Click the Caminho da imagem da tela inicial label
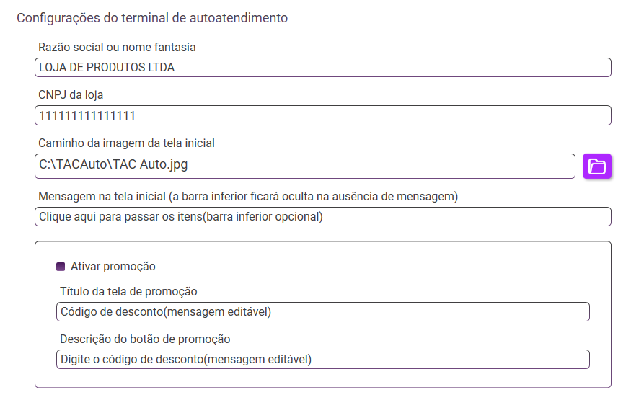This screenshot has height=400, width=644. tap(126, 143)
